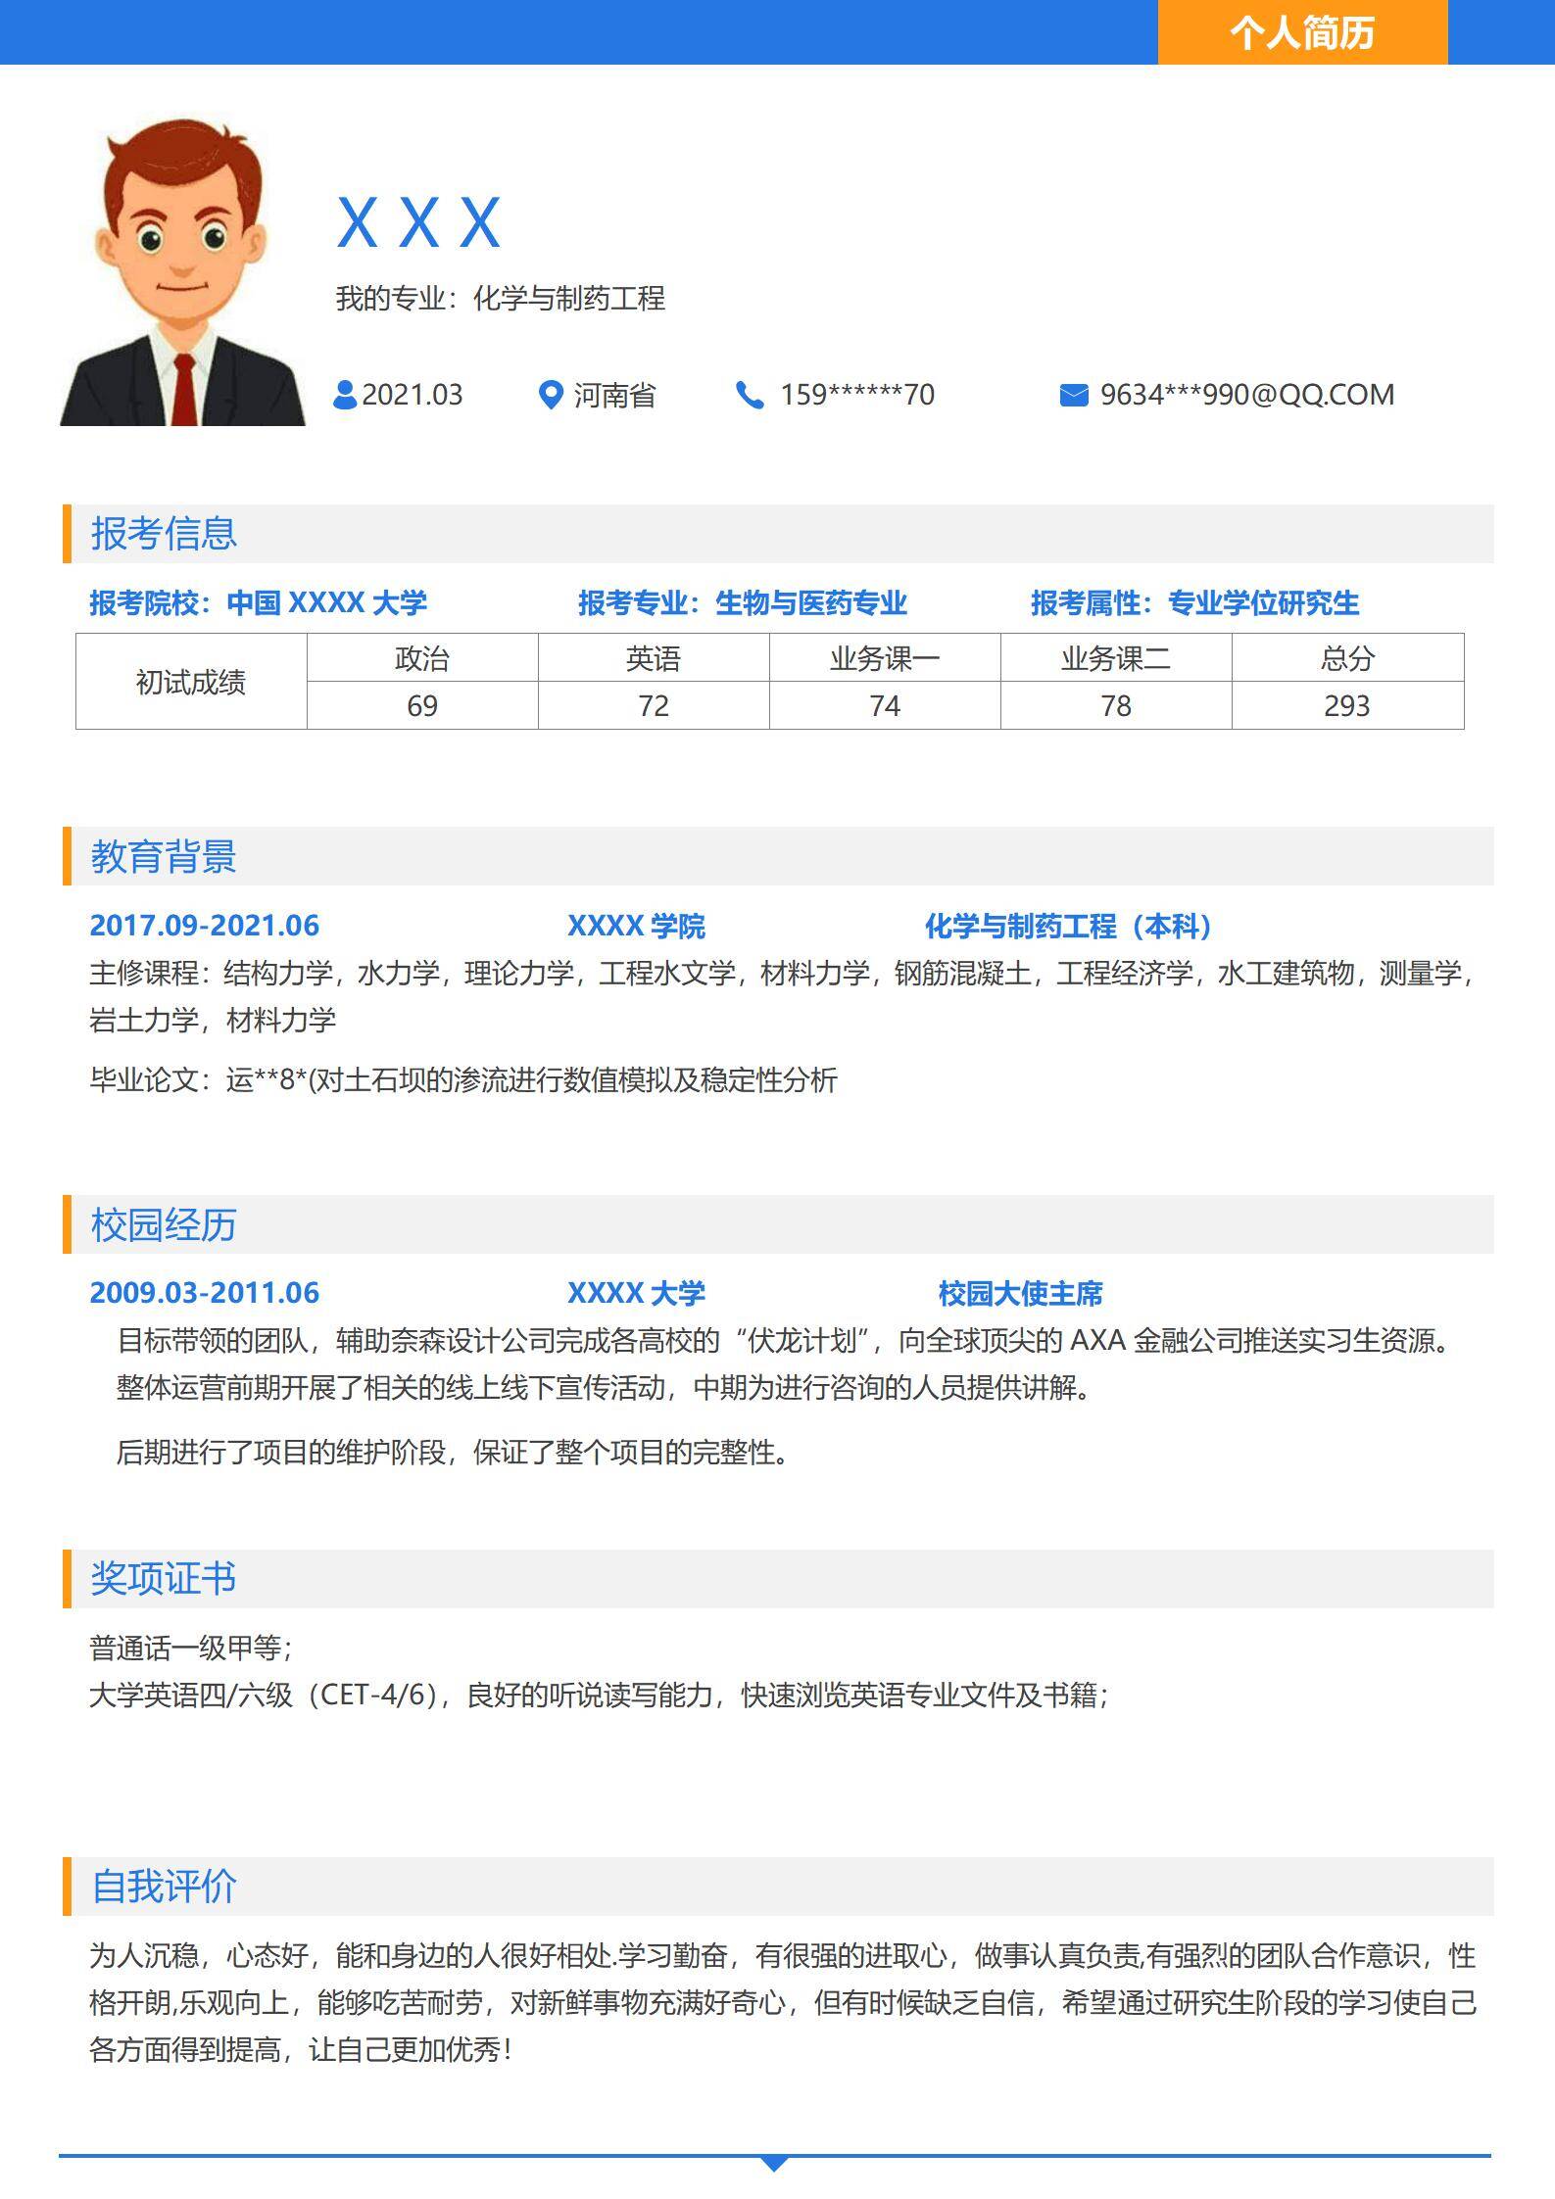1555x2199 pixels.
Task: Click the 校园经历 section heading
Action: 164,1224
